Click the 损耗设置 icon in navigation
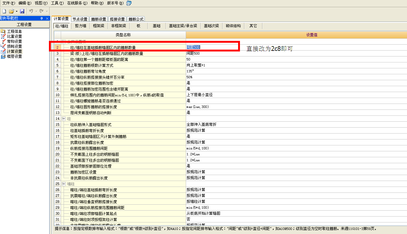407x234 pixels. [3, 46]
